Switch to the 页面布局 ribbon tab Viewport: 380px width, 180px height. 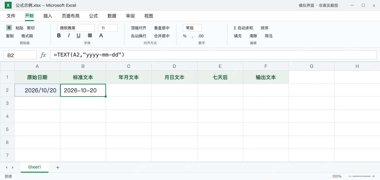[x=71, y=16]
